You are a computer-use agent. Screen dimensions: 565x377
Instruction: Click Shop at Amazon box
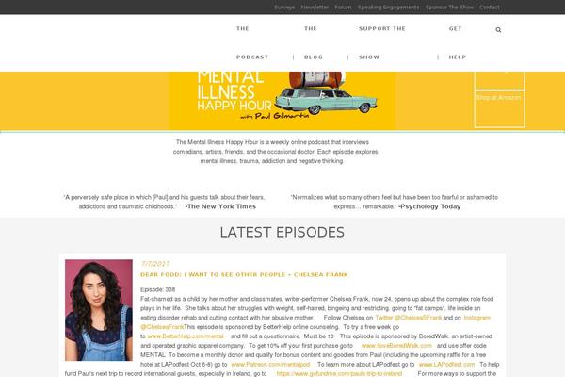coord(499,108)
